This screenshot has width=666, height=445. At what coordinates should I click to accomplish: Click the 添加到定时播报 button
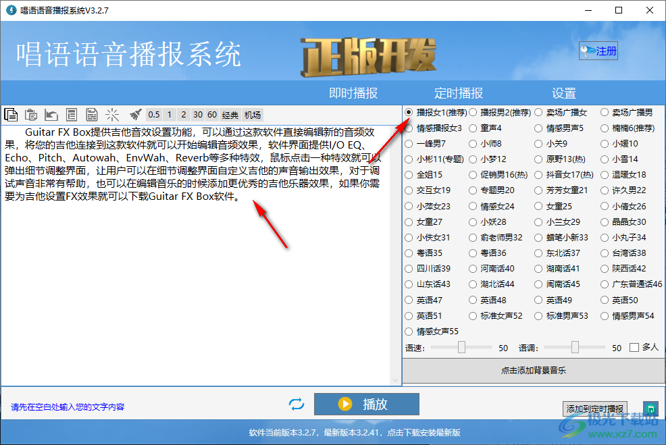pyautogui.click(x=595, y=409)
